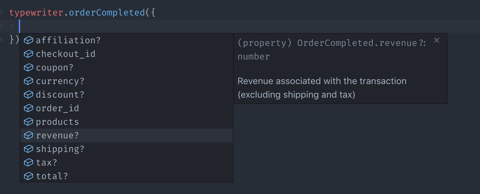Click the cube icon next to order_id

coord(29,108)
